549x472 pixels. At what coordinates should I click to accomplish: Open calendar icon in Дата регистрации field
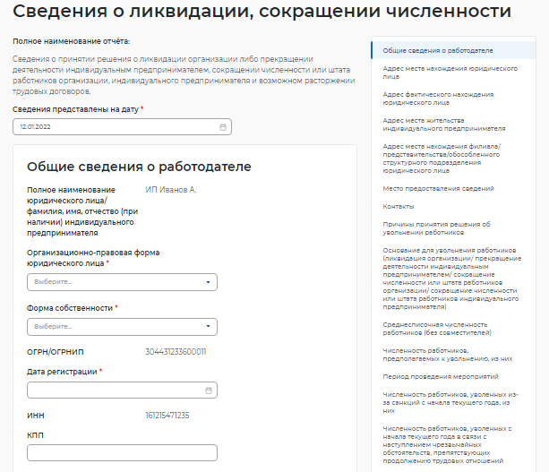coord(209,390)
